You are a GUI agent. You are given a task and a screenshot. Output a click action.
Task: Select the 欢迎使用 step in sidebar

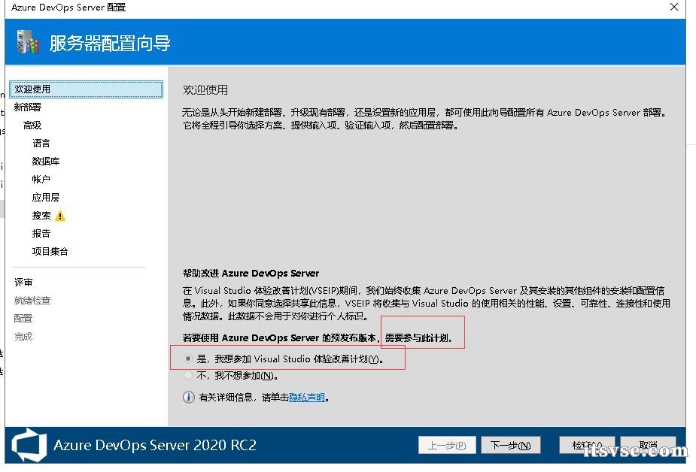[86, 89]
